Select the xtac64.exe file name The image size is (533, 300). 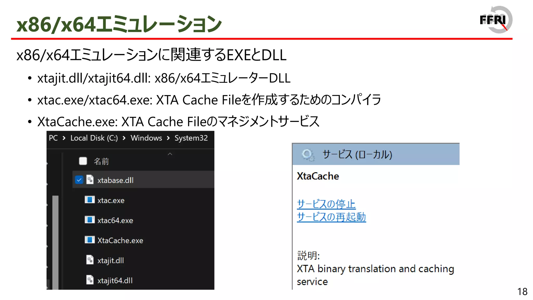[115, 220]
